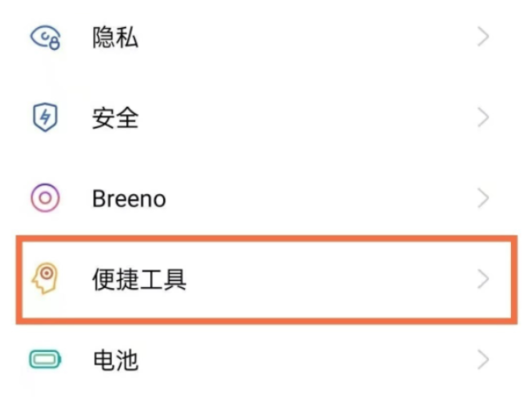
Task: Expand the 安全 row chevron arrow
Action: click(x=483, y=118)
